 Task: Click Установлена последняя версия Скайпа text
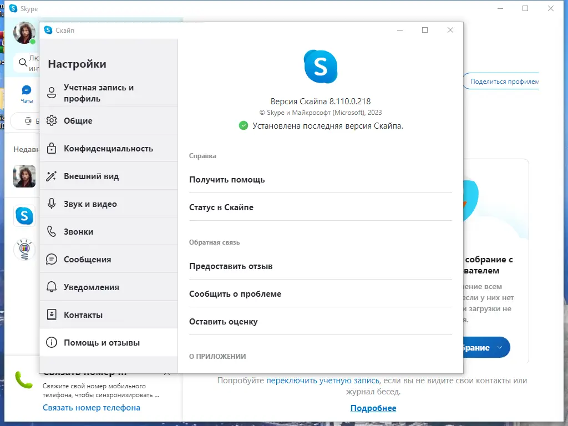click(x=328, y=126)
